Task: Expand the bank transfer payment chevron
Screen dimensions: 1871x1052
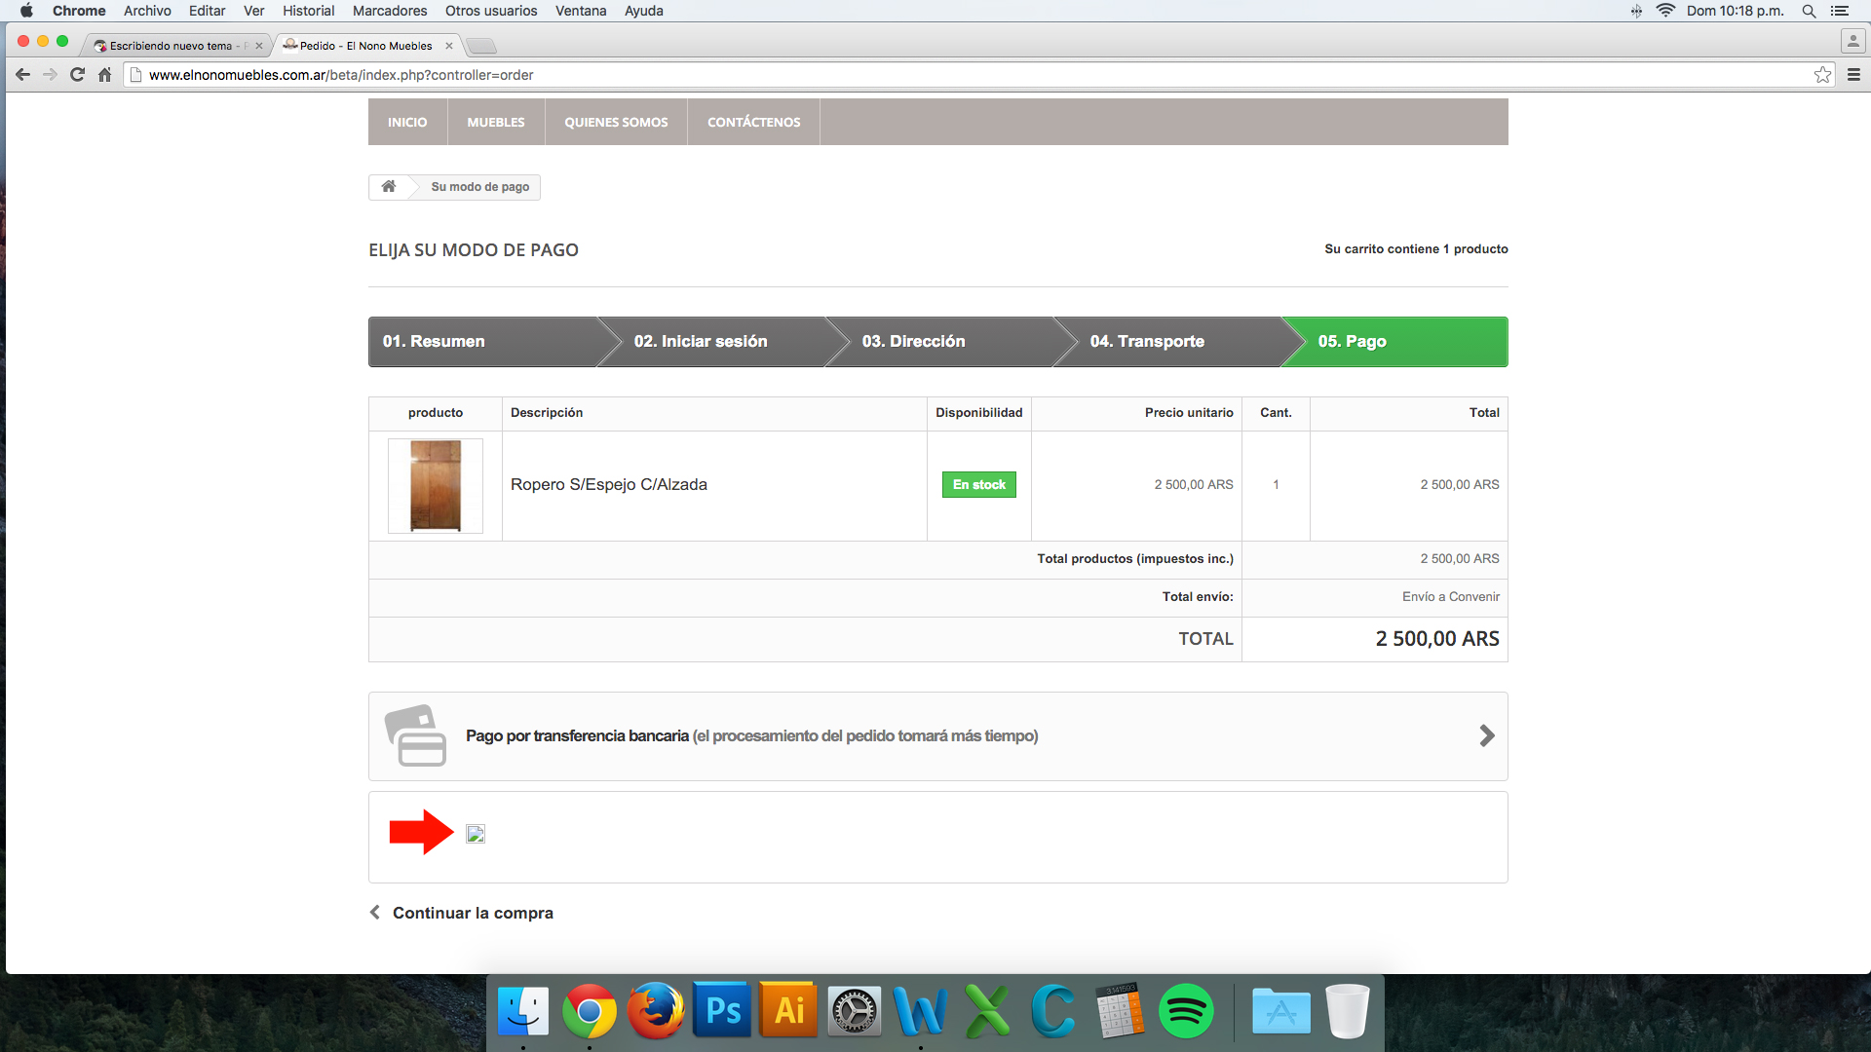Action: (x=1486, y=735)
